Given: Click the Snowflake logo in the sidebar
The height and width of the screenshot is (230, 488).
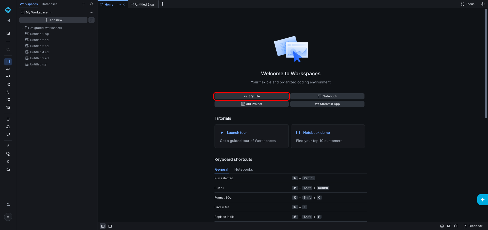Looking at the screenshot, I should tap(8, 10).
